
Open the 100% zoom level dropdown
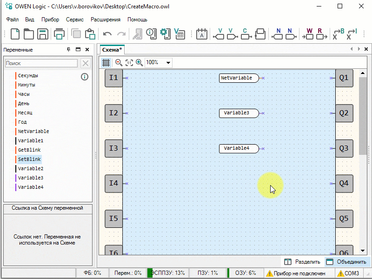pos(168,62)
